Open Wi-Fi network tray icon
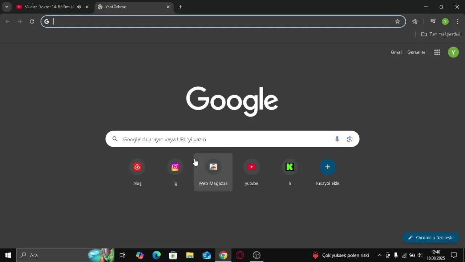465x262 pixels. click(x=404, y=255)
